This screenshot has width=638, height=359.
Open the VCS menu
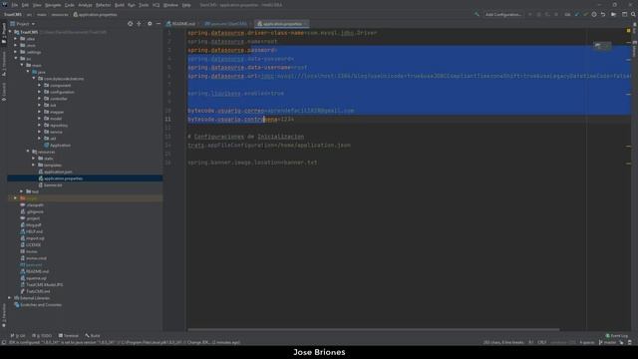coord(157,5)
